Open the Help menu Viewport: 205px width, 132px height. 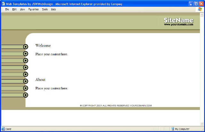[53, 9]
